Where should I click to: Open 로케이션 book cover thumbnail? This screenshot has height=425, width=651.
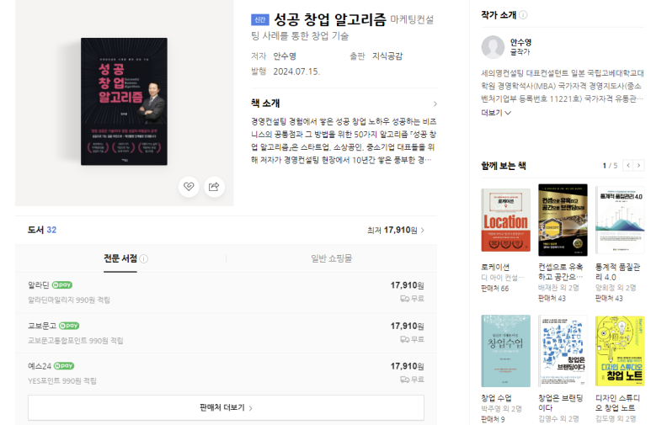pyautogui.click(x=505, y=220)
